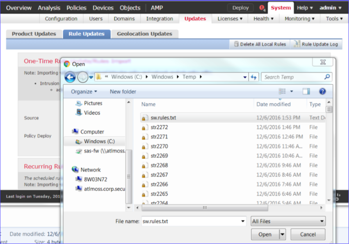Click the file list vertical scrollbar thumb
Image resolution: width=349 pixels, height=244 pixels.
(329, 110)
